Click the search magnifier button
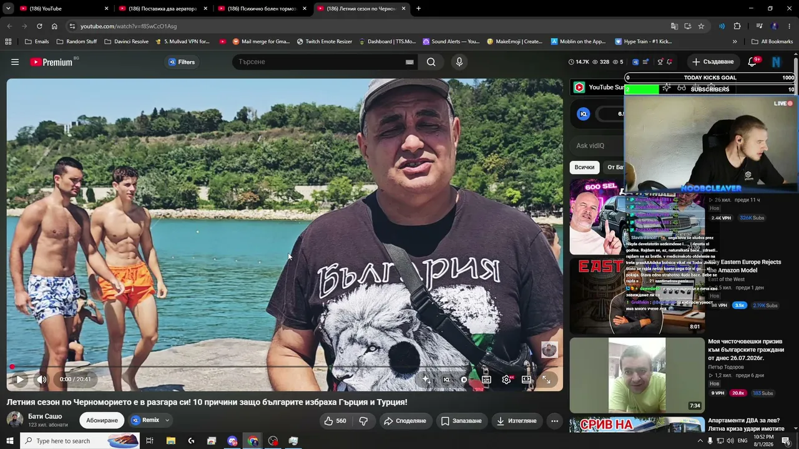 431,62
